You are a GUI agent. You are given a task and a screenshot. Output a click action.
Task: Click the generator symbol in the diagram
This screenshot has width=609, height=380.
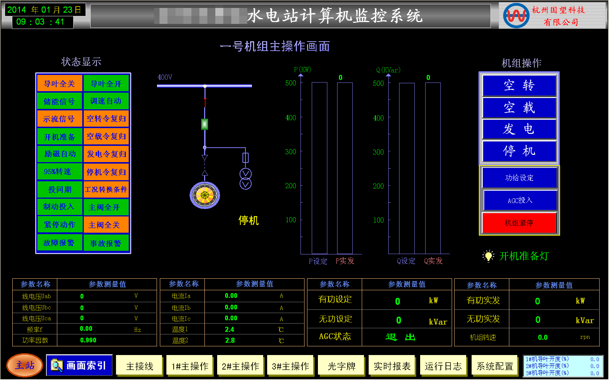pyautogui.click(x=205, y=195)
